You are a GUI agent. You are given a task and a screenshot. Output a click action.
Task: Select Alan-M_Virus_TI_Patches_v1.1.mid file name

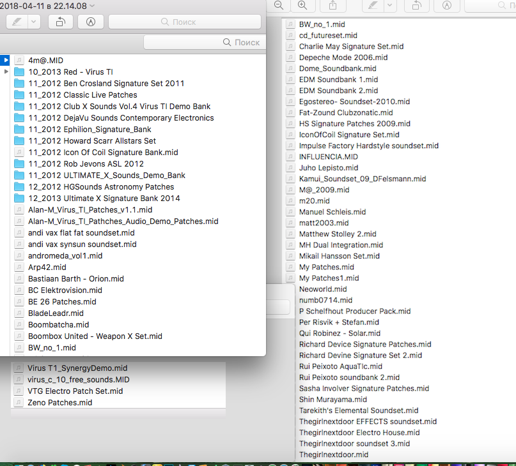[90, 209]
